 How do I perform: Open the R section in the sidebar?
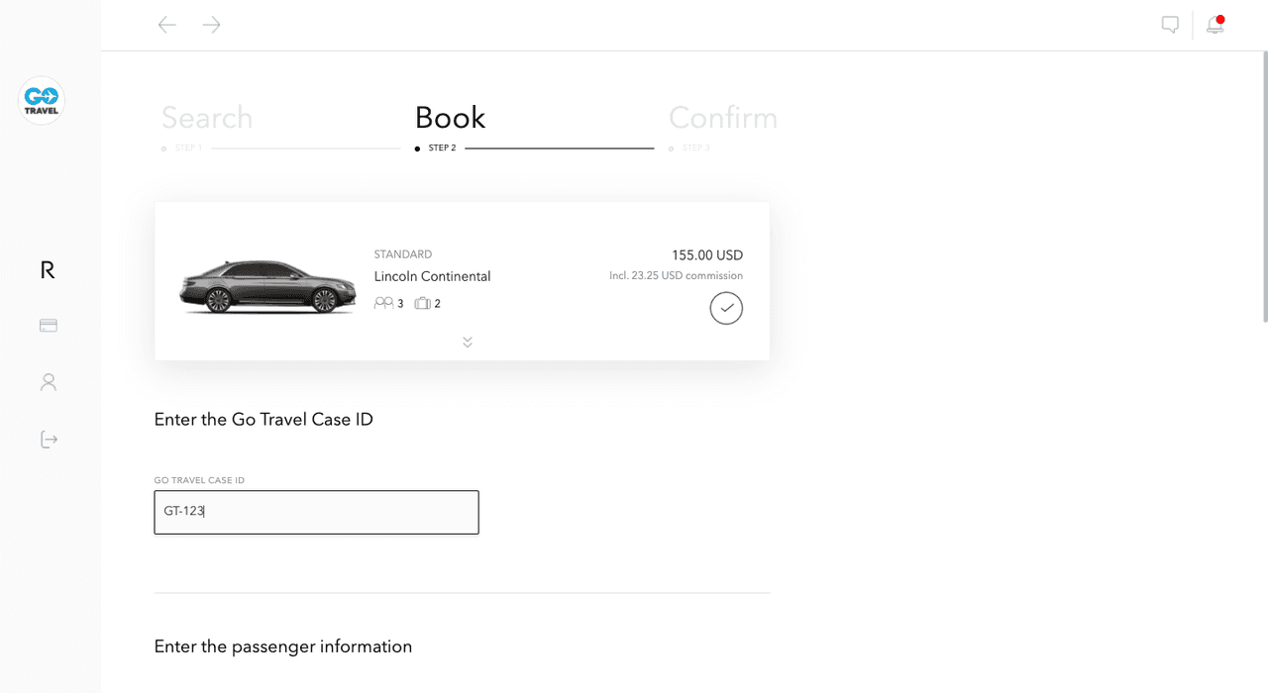pyautogui.click(x=48, y=270)
